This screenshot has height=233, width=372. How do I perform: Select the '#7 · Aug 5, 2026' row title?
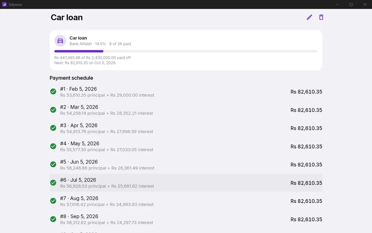(x=79, y=198)
